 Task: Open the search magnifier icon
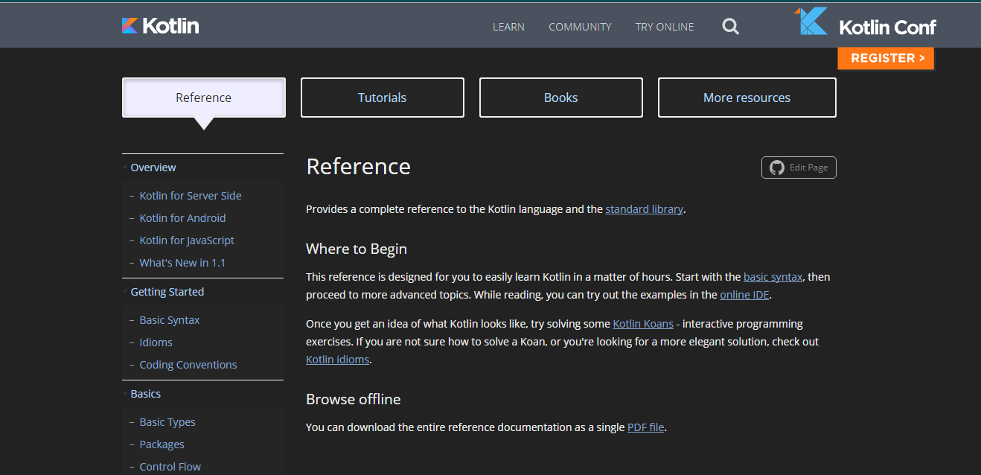[x=731, y=27]
